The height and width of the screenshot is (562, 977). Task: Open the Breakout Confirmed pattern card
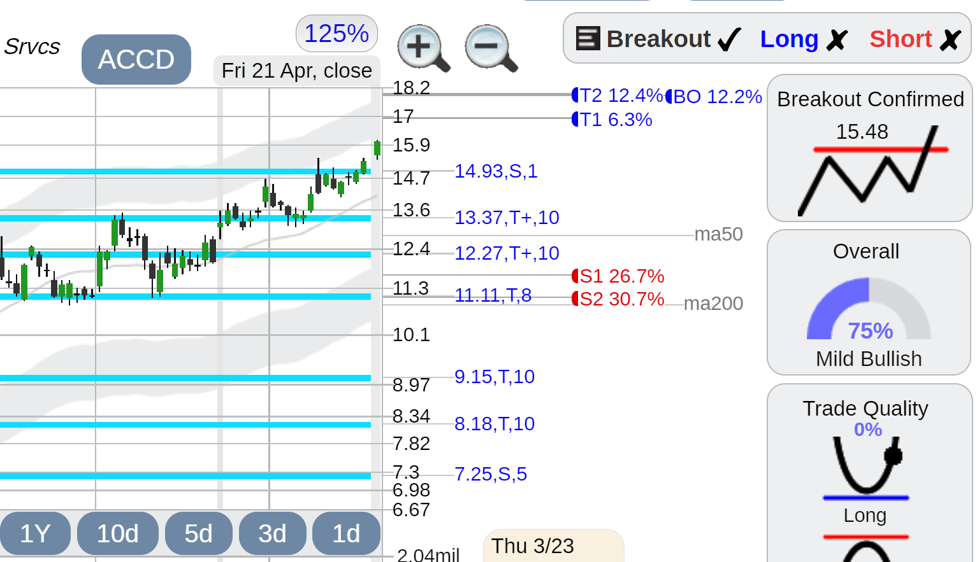[x=870, y=148]
